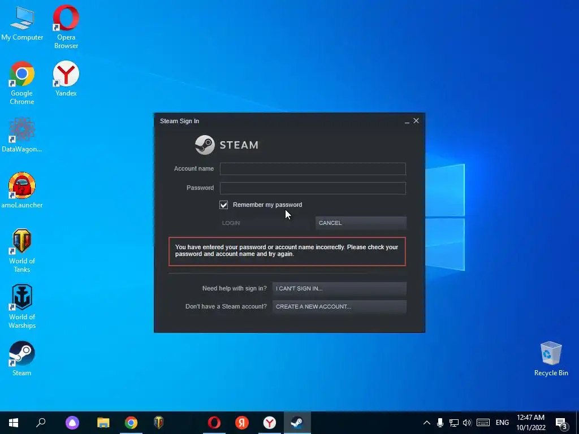Open touch keyboard tray icon

[483, 423]
